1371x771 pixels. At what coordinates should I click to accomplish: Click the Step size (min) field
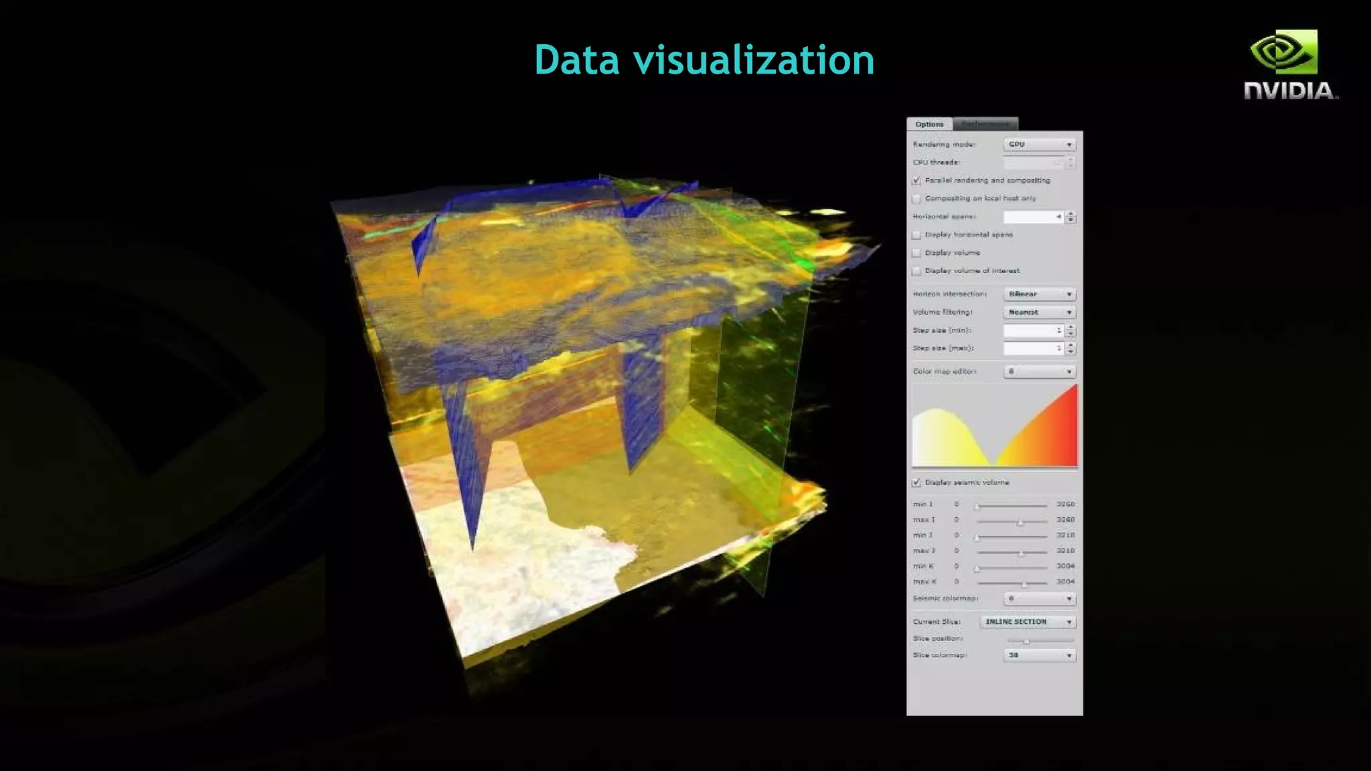1034,330
